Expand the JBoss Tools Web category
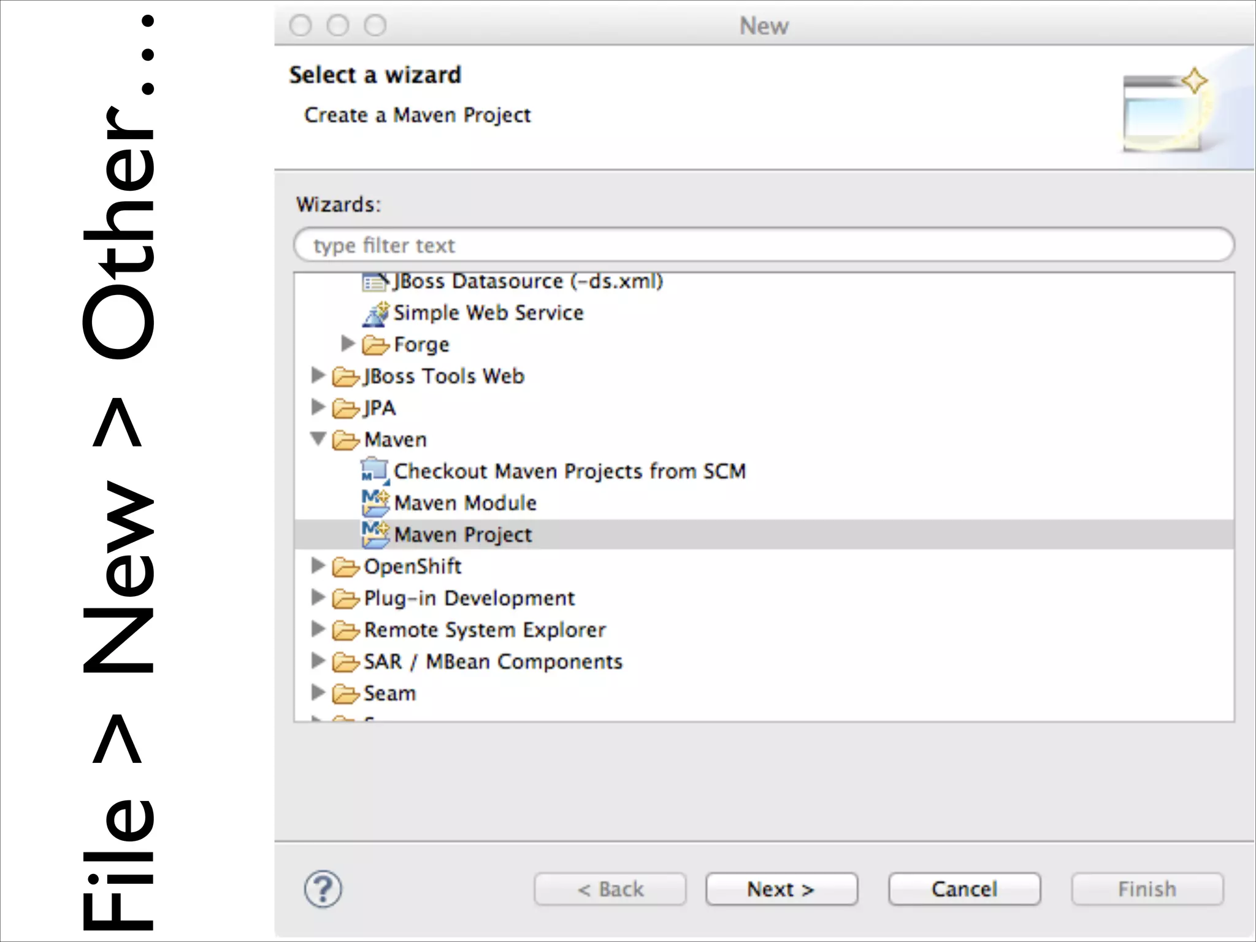 pos(318,375)
